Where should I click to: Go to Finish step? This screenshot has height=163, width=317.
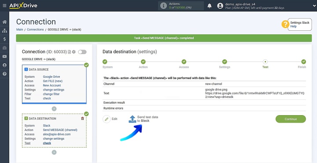[303, 62]
